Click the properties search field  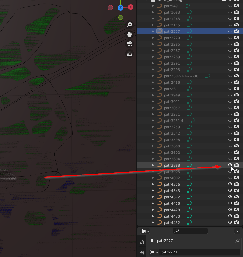click(190, 231)
